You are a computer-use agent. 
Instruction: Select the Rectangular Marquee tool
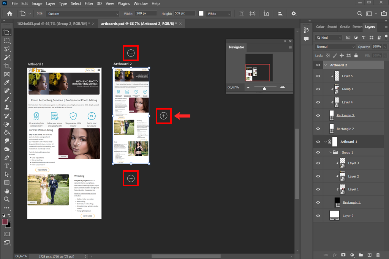click(7, 41)
